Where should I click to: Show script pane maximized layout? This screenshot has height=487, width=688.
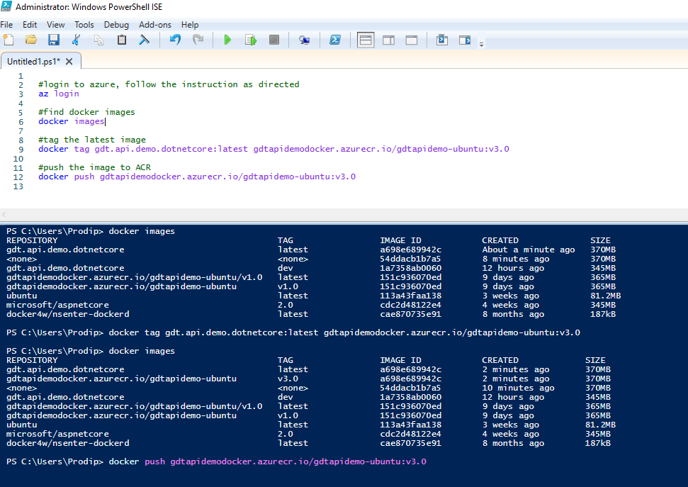click(412, 40)
